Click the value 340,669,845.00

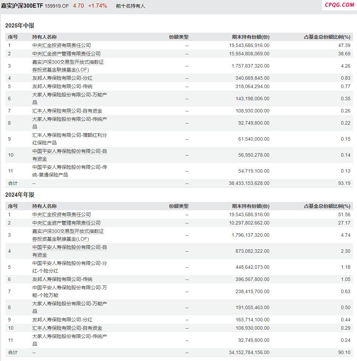coord(253,78)
